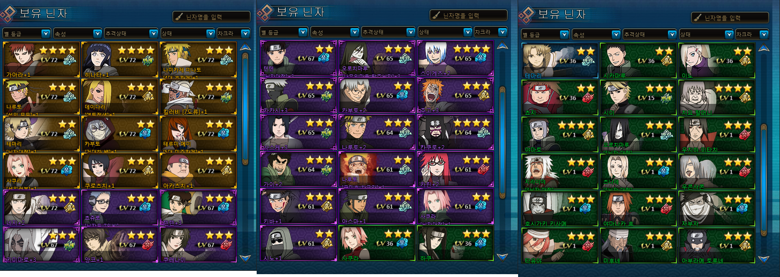This screenshot has width=780, height=277.
Task: Open the 속성 filter in the leftmost panel
Action: (x=77, y=33)
